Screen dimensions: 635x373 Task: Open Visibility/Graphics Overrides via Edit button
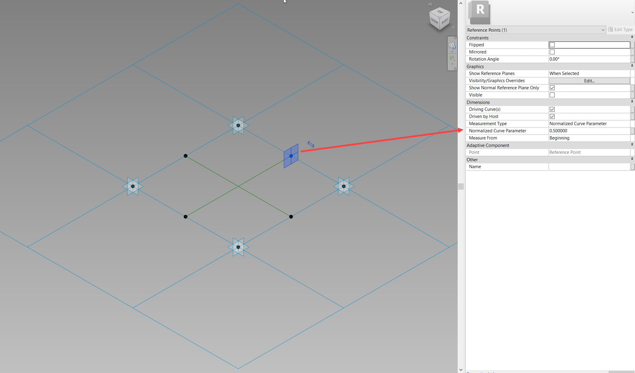click(x=589, y=81)
